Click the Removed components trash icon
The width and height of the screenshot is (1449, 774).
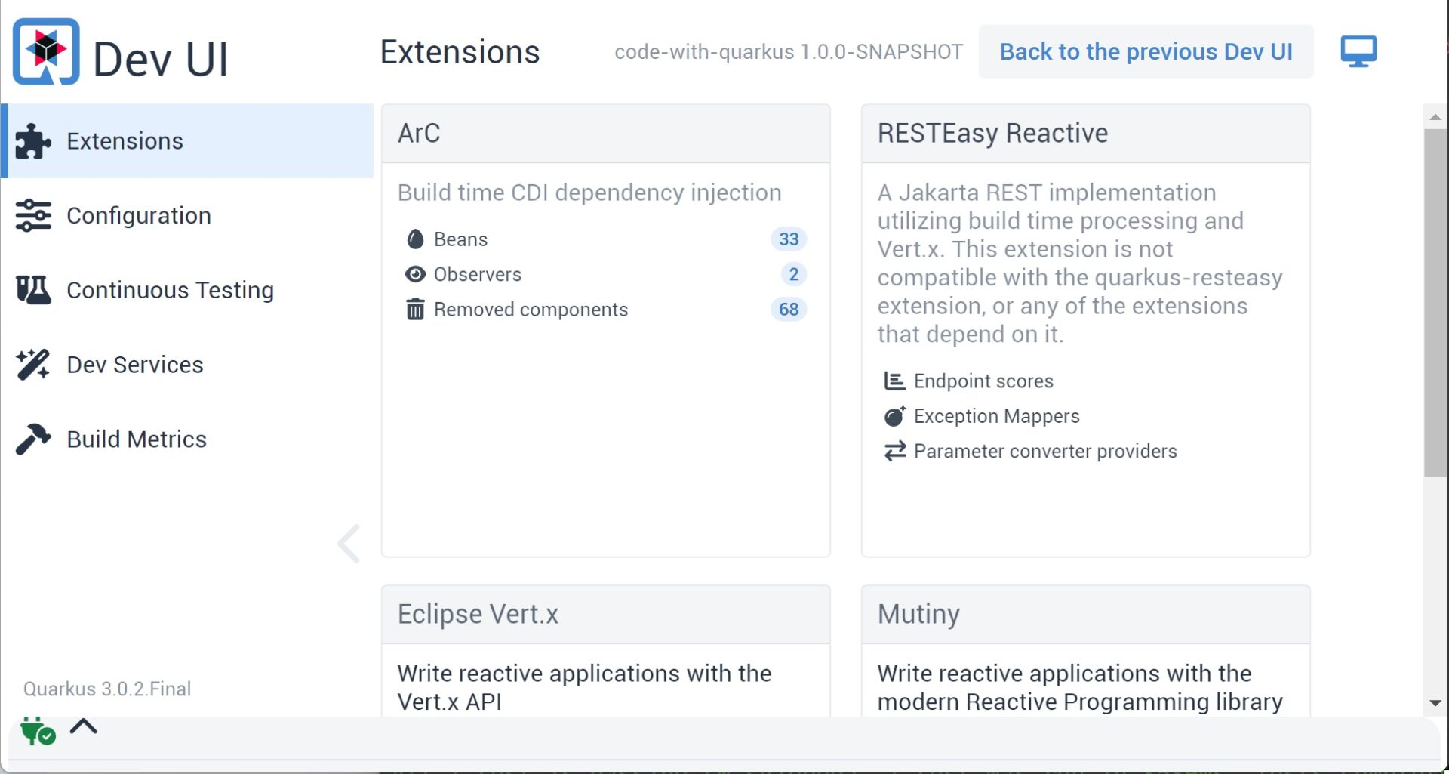point(414,309)
